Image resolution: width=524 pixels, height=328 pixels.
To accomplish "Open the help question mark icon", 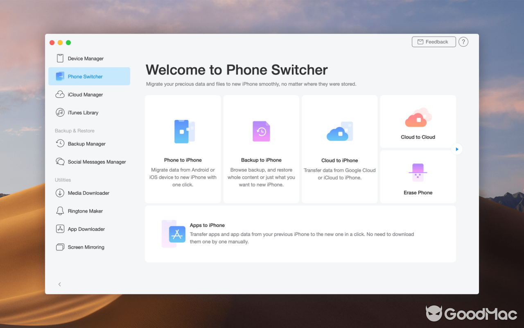I will pyautogui.click(x=463, y=41).
